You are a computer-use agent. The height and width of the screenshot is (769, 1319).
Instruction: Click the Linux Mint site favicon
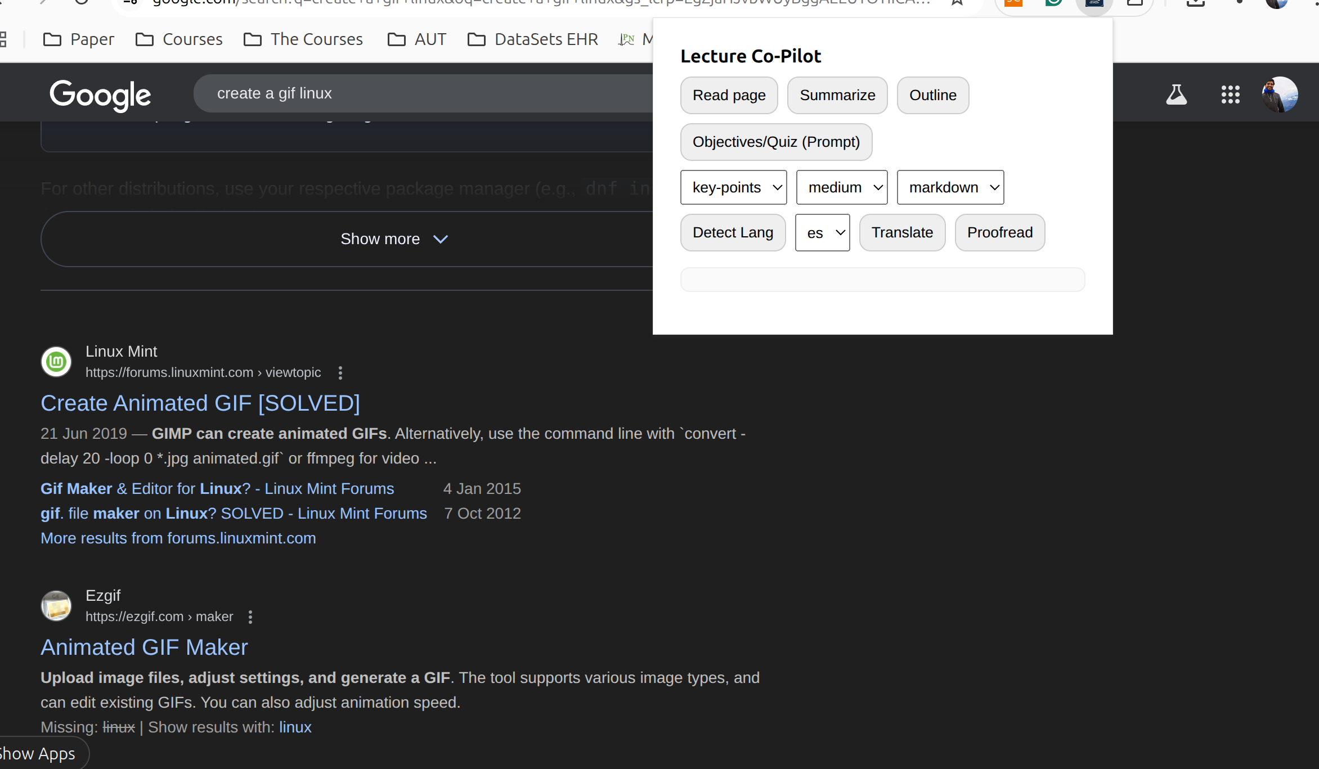[56, 362]
